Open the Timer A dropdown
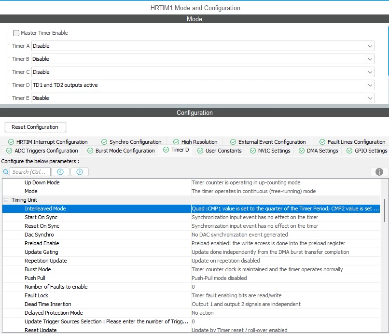This screenshot has height=334, width=389. (x=203, y=46)
